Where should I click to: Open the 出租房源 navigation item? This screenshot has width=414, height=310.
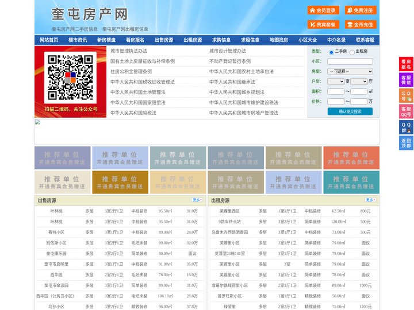pos(193,40)
